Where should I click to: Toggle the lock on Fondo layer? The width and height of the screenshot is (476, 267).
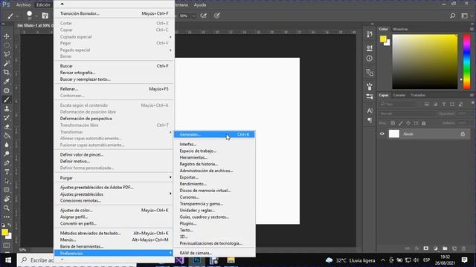click(463, 133)
